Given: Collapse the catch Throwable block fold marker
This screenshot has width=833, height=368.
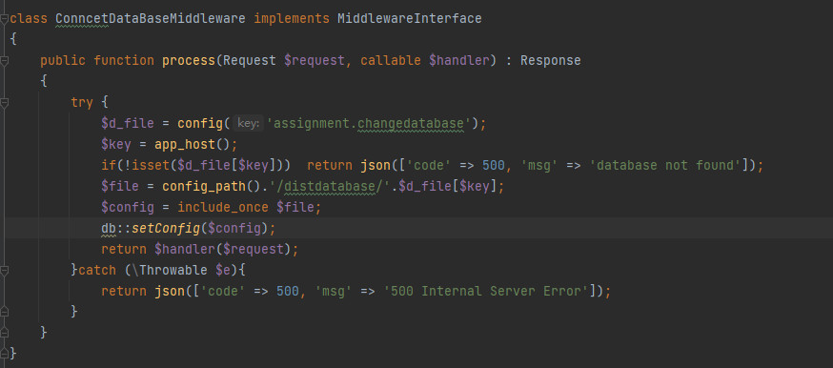Looking at the screenshot, I should (x=4, y=271).
